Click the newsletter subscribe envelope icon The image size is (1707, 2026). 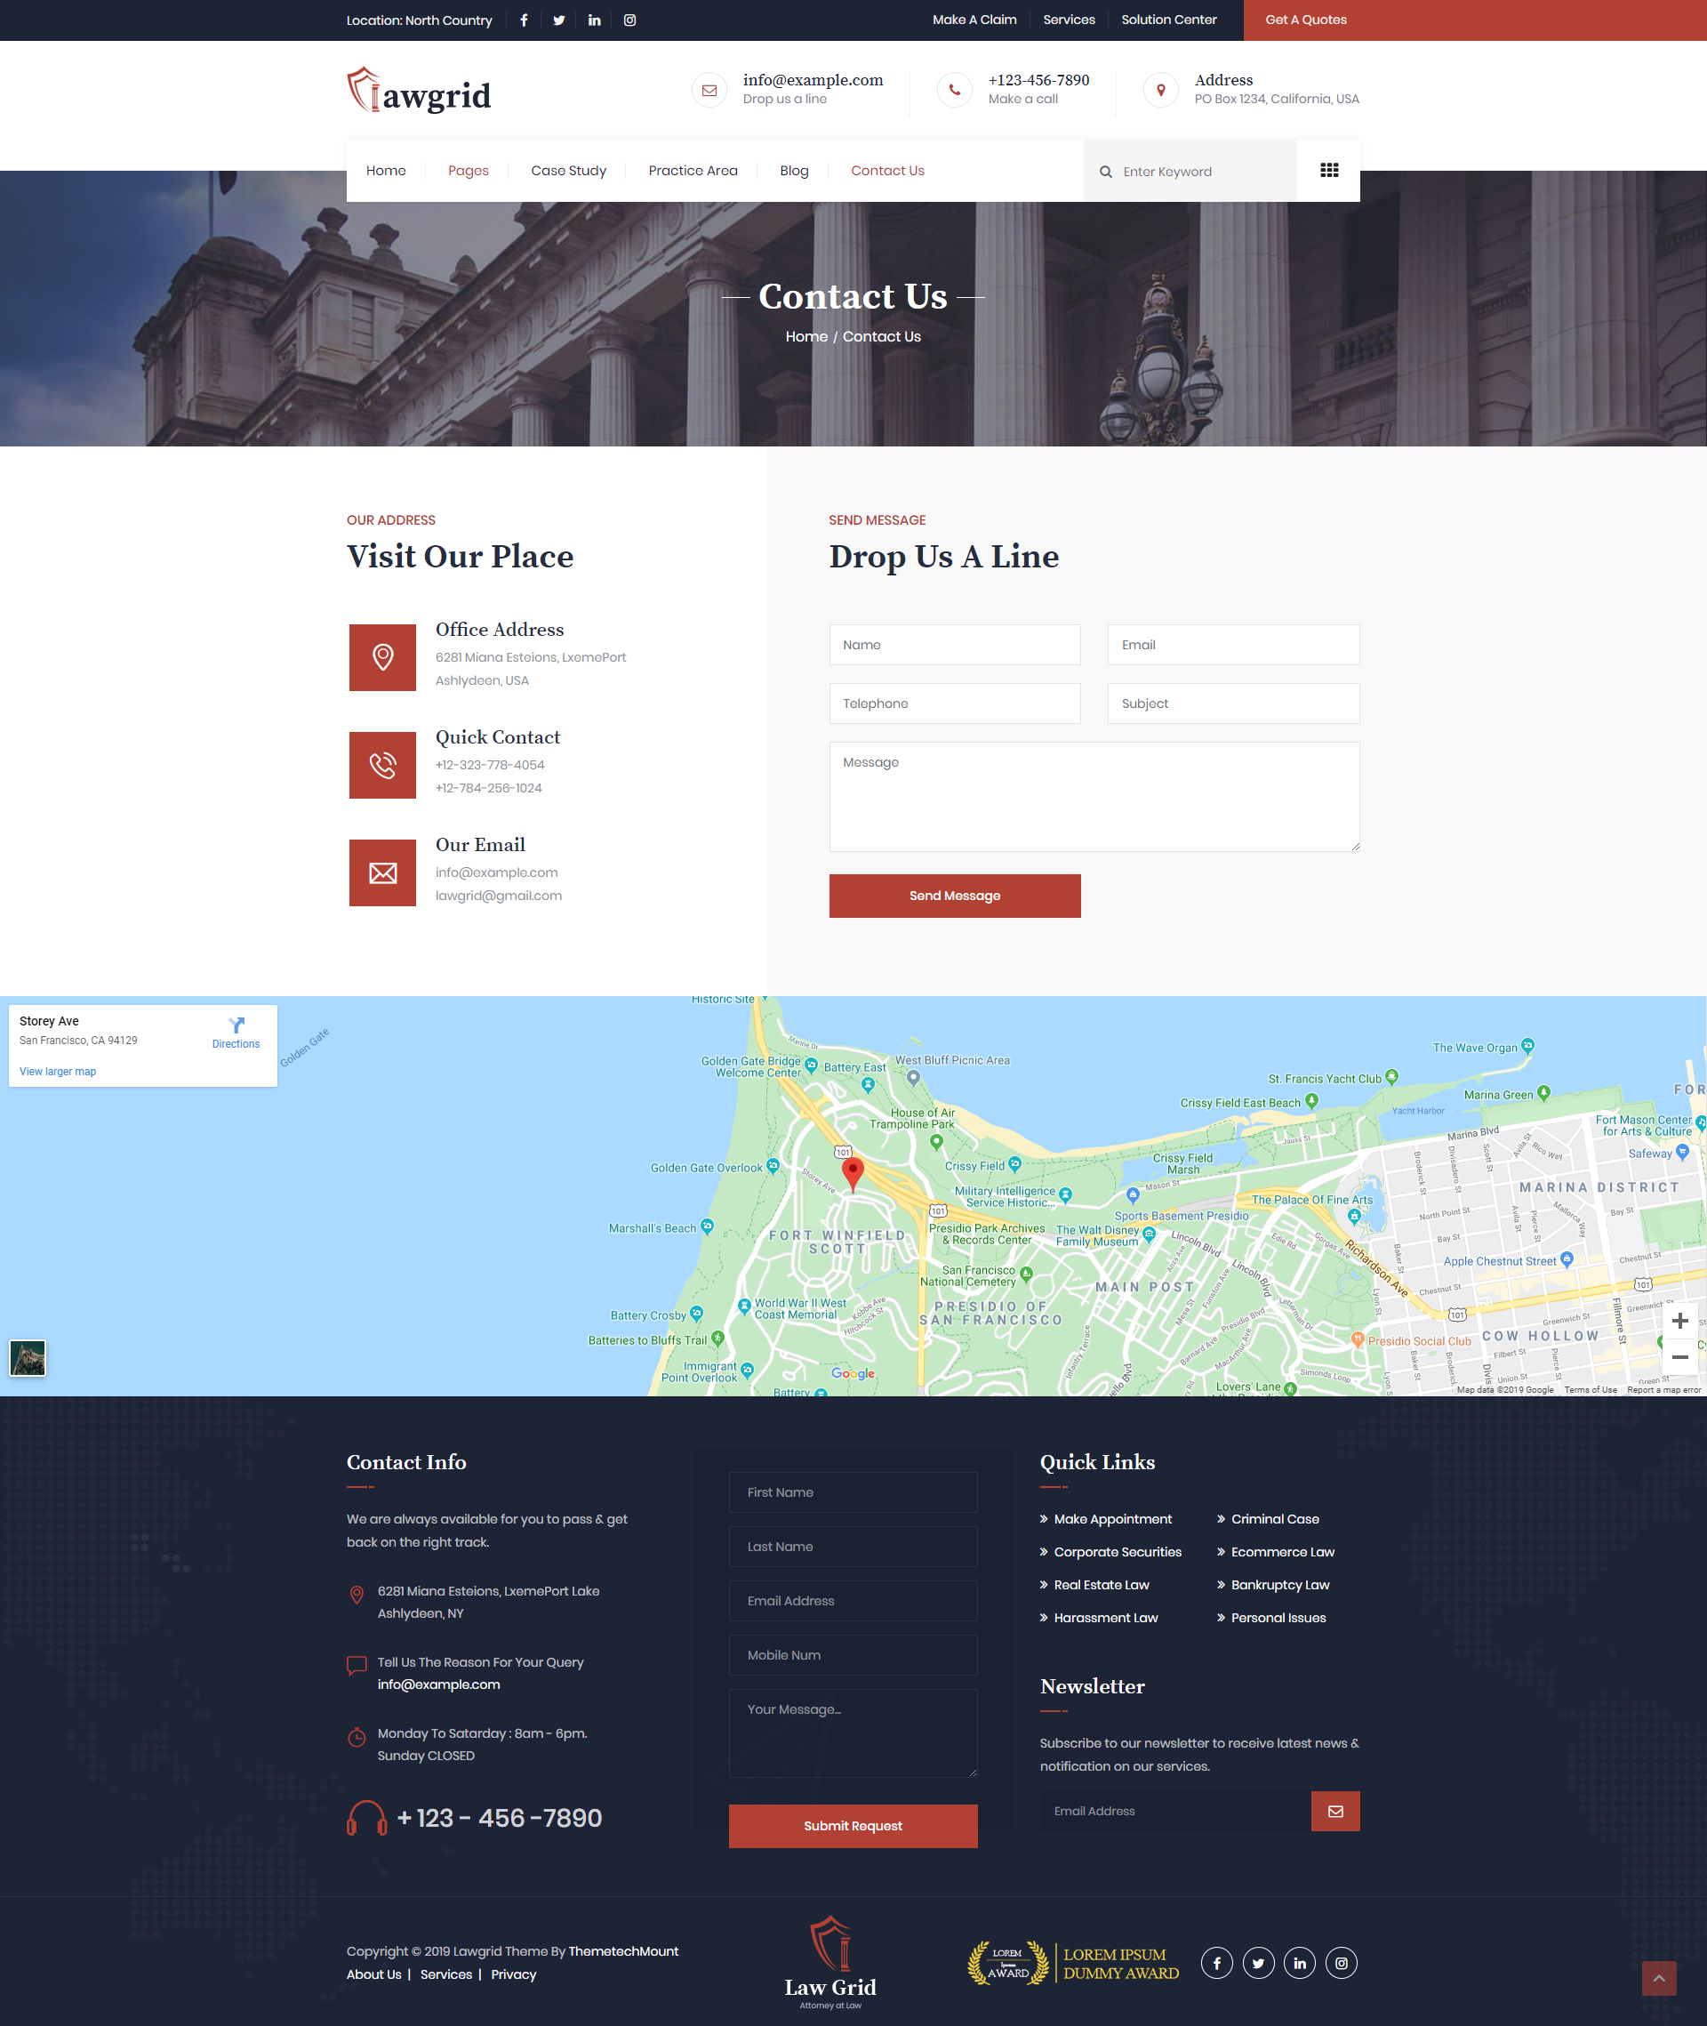tap(1335, 1810)
